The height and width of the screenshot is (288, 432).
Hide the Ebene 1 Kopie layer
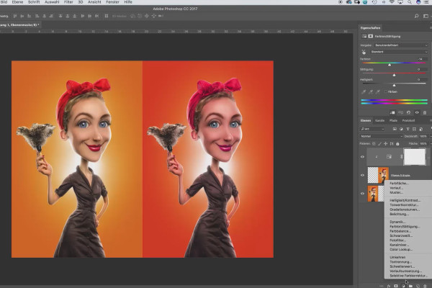coord(362,175)
